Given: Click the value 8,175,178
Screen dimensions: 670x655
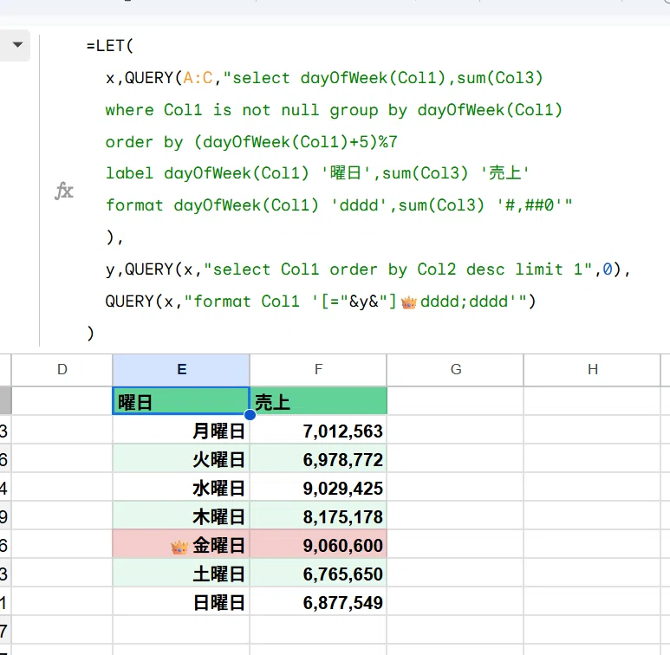Looking at the screenshot, I should 342,517.
